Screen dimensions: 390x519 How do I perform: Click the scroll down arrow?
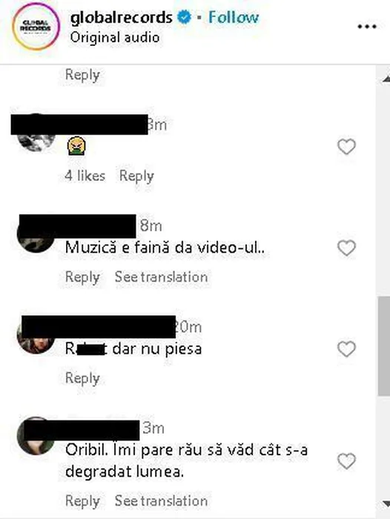point(386,503)
